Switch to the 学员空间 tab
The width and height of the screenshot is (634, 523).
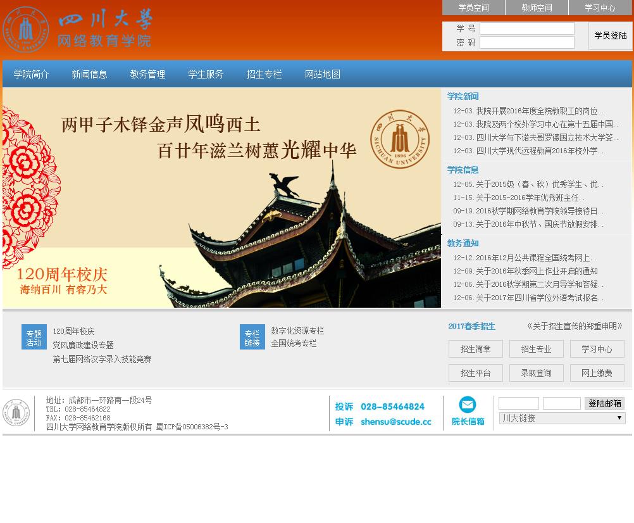tap(473, 8)
